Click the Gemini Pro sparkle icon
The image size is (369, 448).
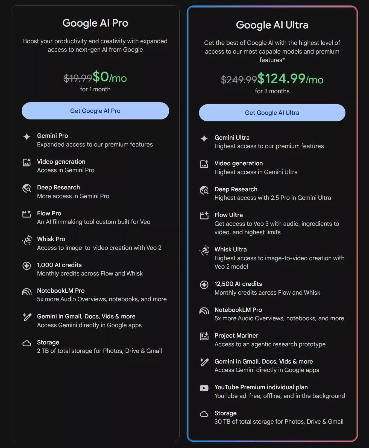[27, 136]
